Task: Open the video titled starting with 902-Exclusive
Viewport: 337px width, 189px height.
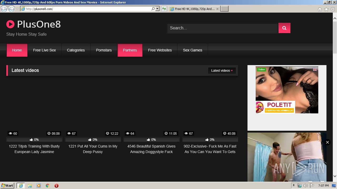Action: (210, 149)
